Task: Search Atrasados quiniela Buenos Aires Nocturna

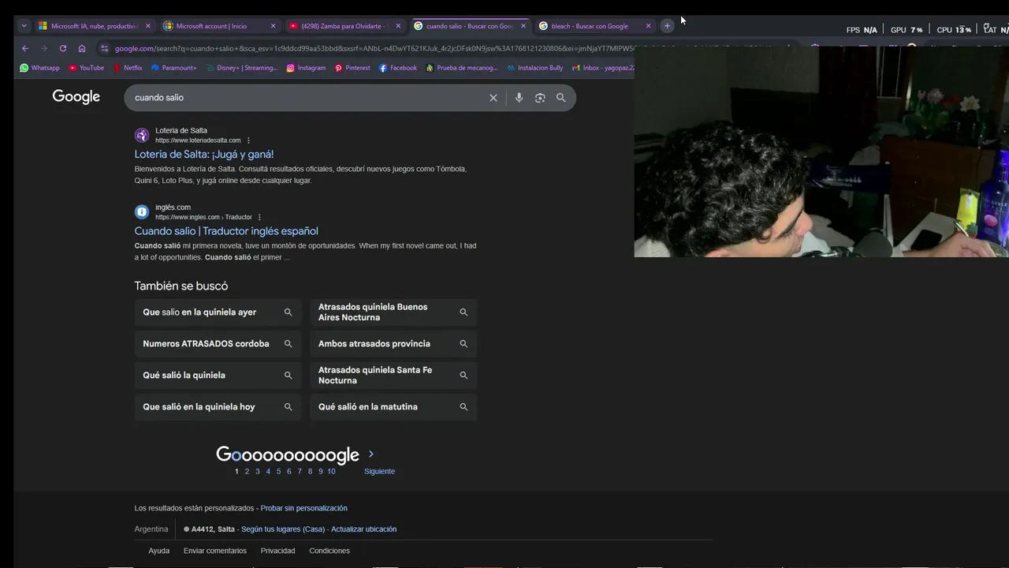Action: 393,312
